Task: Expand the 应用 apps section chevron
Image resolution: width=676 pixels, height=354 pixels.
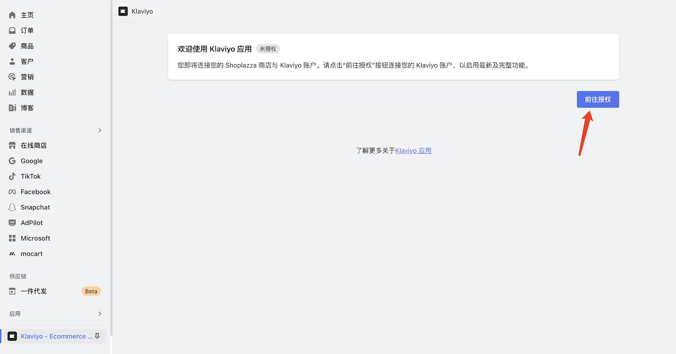Action: tap(100, 313)
